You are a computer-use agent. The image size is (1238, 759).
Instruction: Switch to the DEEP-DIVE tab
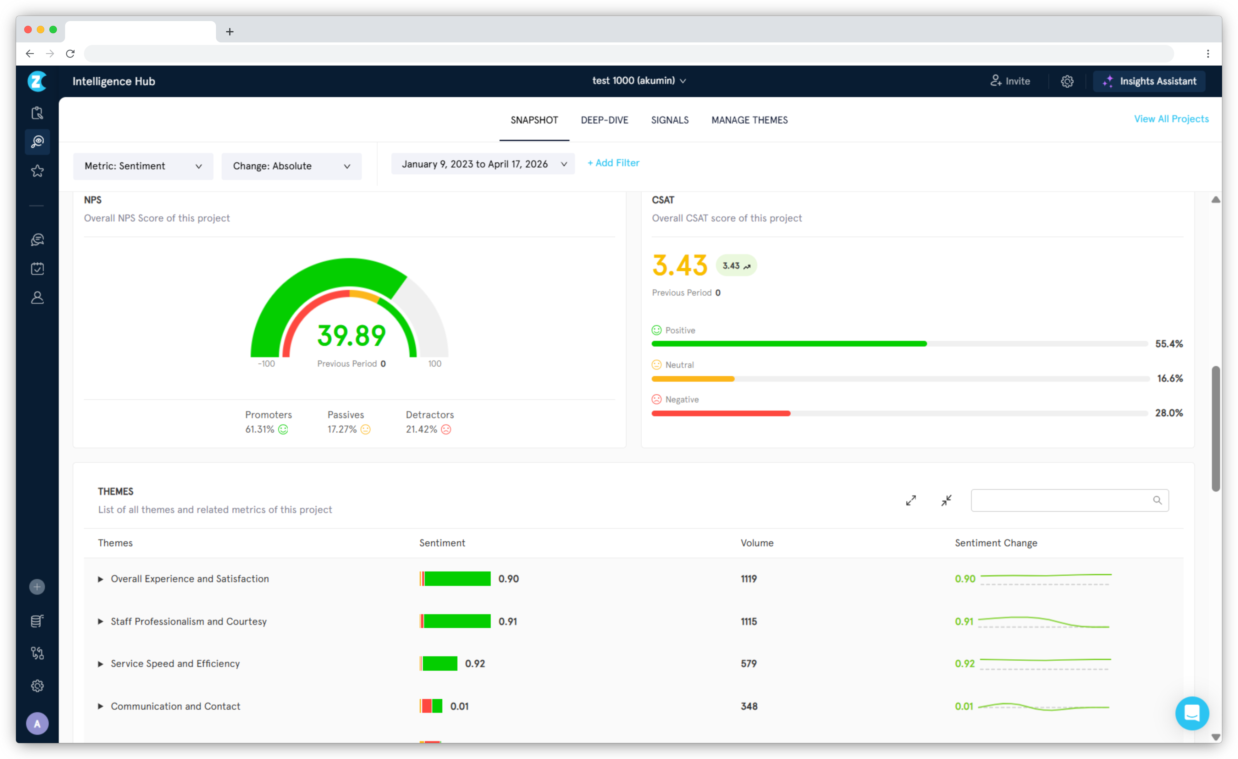coord(604,120)
